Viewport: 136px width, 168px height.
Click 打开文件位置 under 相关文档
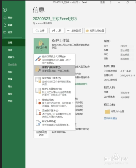tap(117, 111)
